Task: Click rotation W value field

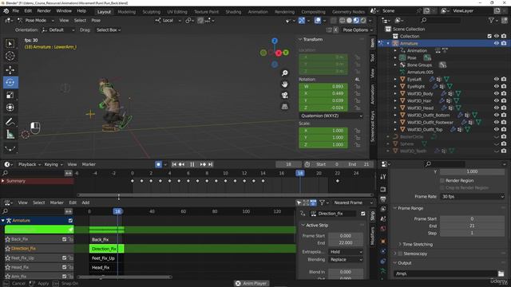Action: pyautogui.click(x=323, y=87)
